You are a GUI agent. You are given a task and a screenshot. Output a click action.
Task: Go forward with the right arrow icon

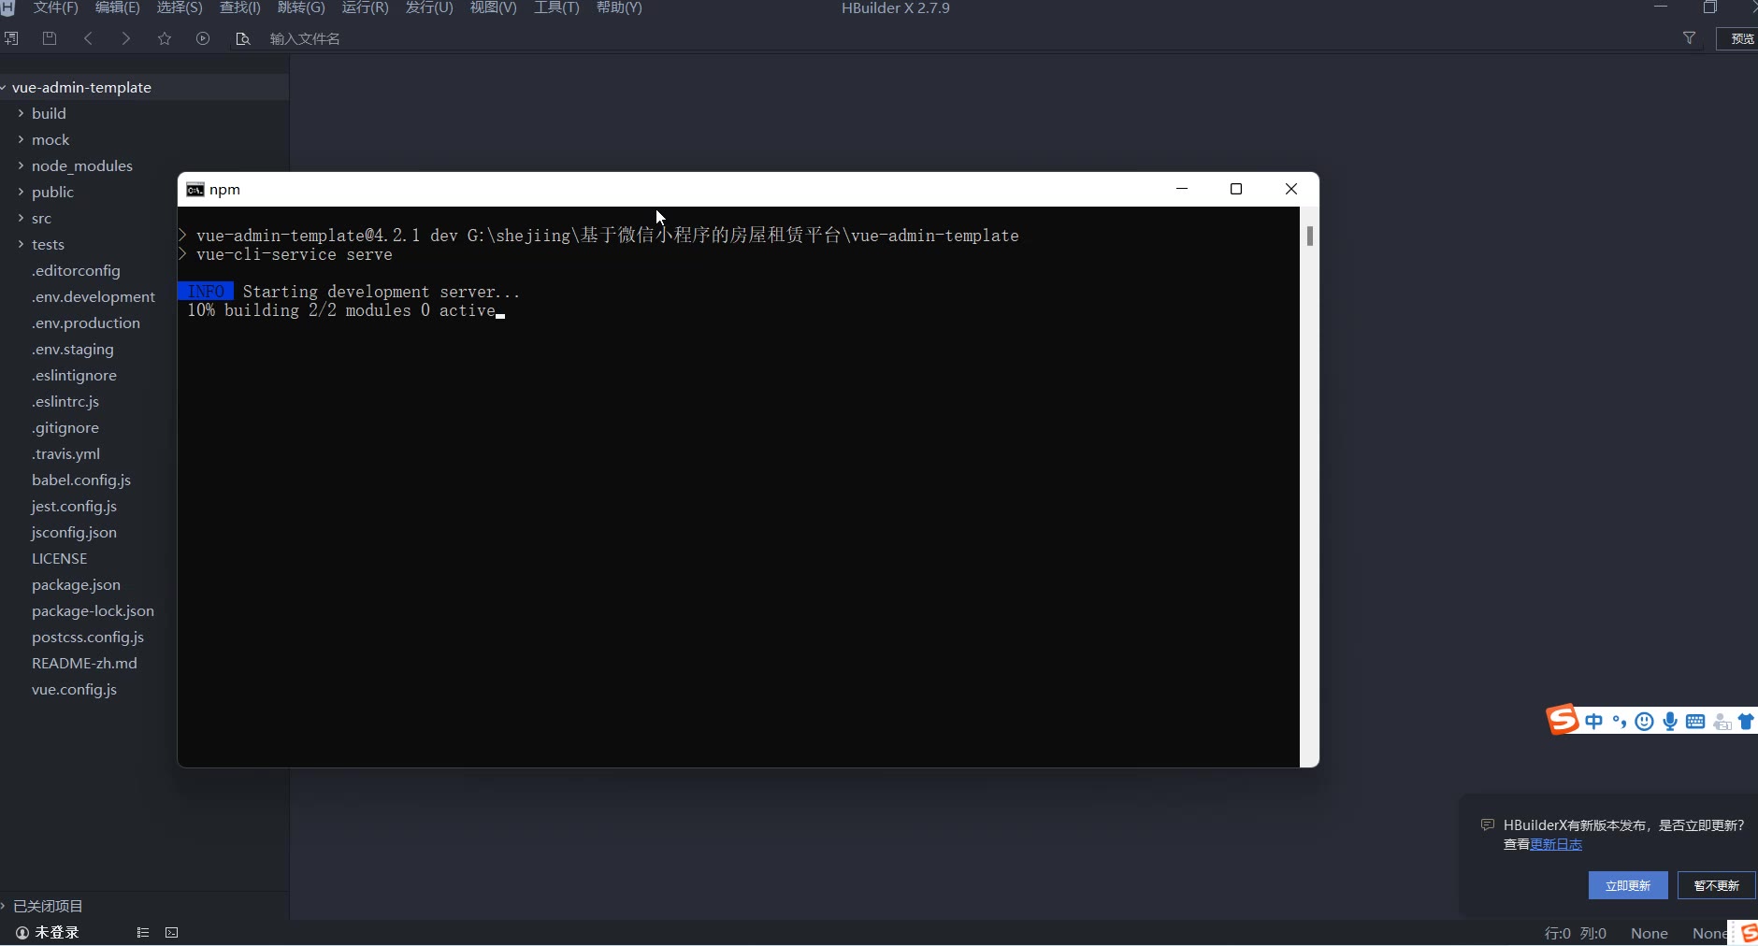point(126,38)
